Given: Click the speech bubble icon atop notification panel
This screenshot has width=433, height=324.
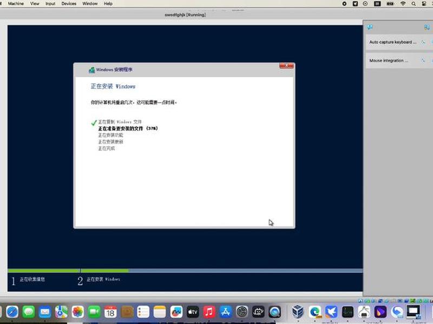Looking at the screenshot, I should (370, 26).
